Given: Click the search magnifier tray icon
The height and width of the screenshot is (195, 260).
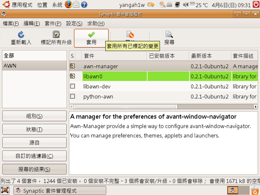Looking at the screenshot, I should (x=162, y=4).
